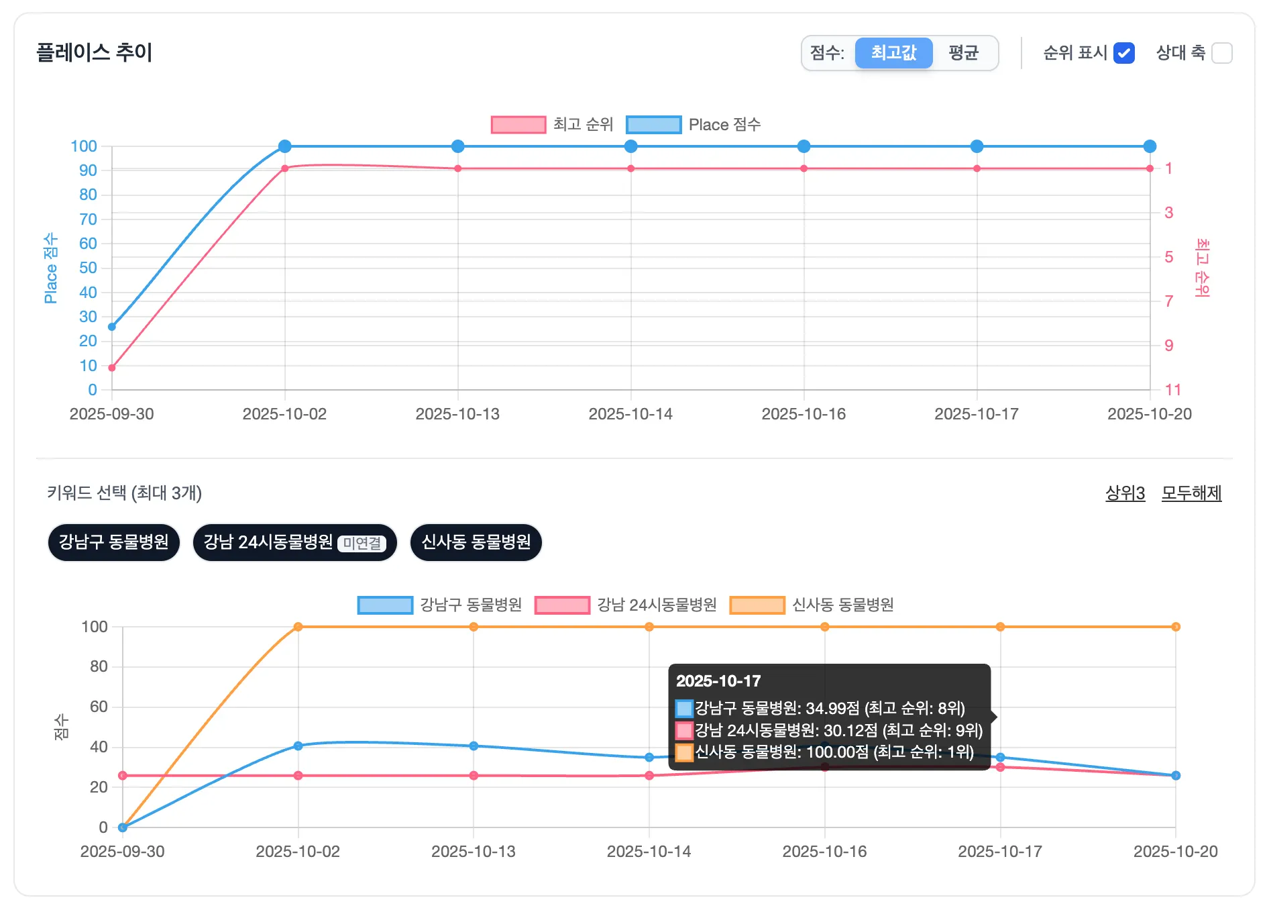Viewport: 1269px width, 910px height.
Task: Select the 최고값 score option
Action: click(893, 53)
